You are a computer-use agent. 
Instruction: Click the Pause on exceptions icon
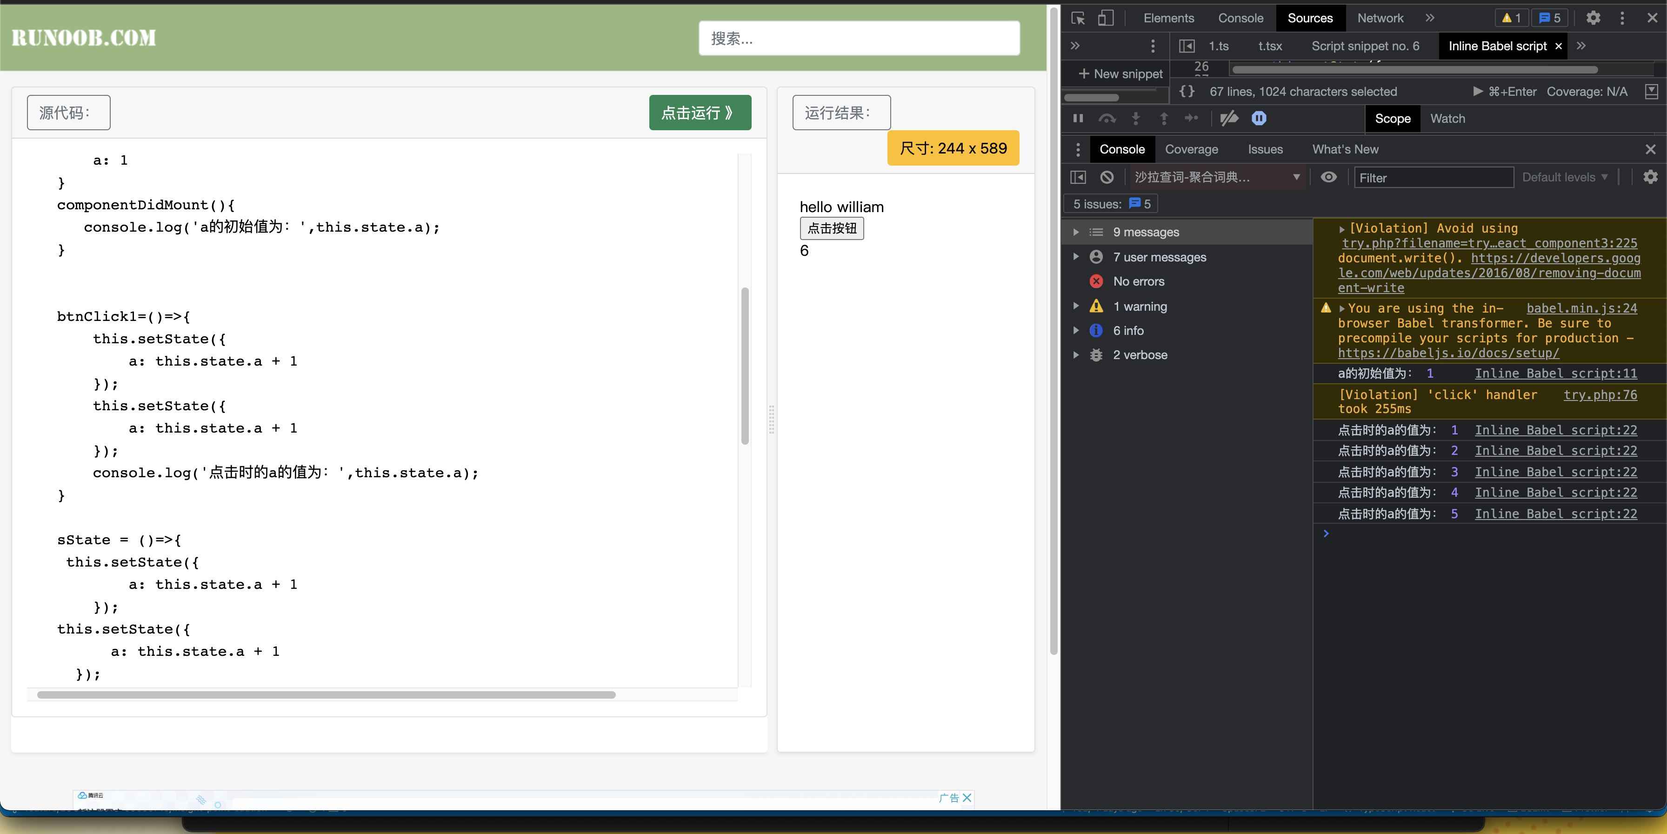(x=1259, y=119)
